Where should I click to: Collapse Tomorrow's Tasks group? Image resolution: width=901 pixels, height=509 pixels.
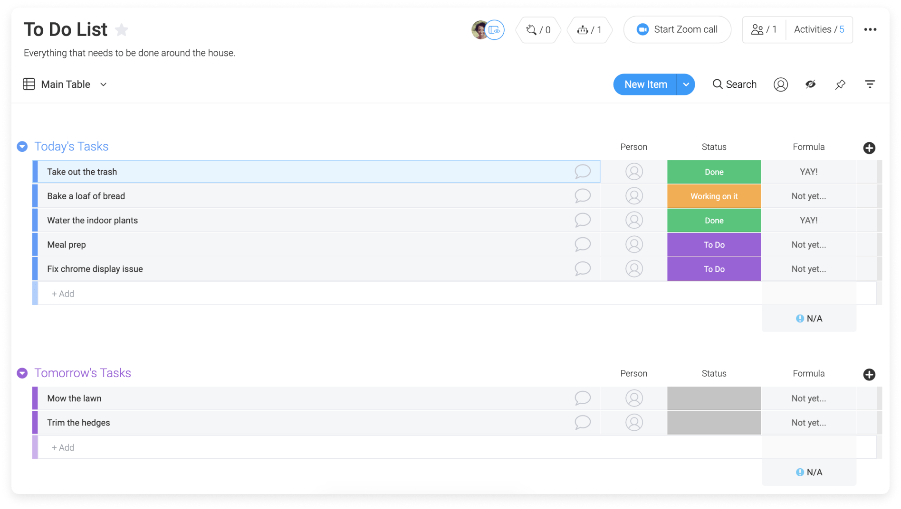tap(22, 373)
